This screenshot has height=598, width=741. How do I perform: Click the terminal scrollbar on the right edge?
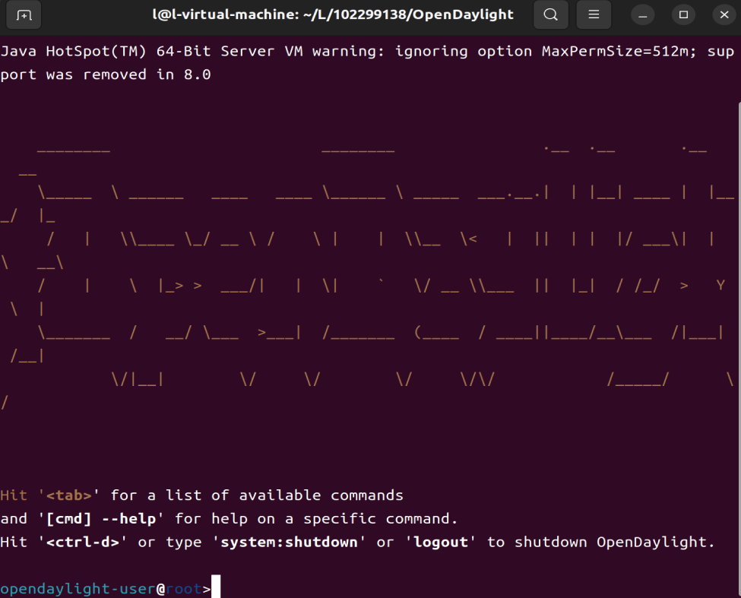click(x=739, y=350)
